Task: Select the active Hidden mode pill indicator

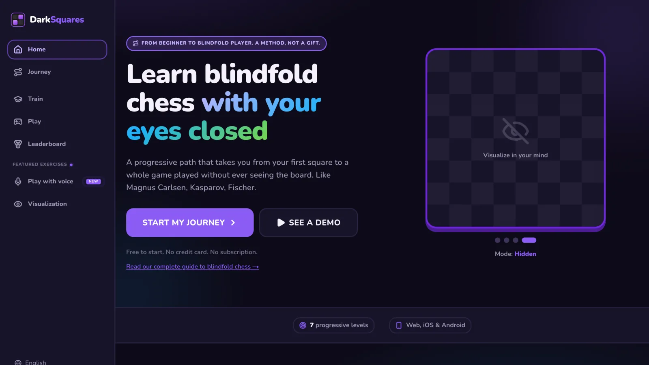Action: (529, 240)
